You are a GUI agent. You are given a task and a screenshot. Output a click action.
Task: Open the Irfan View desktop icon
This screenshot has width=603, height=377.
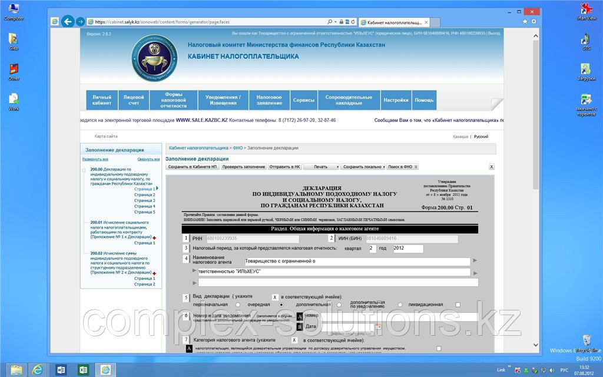pyautogui.click(x=587, y=10)
